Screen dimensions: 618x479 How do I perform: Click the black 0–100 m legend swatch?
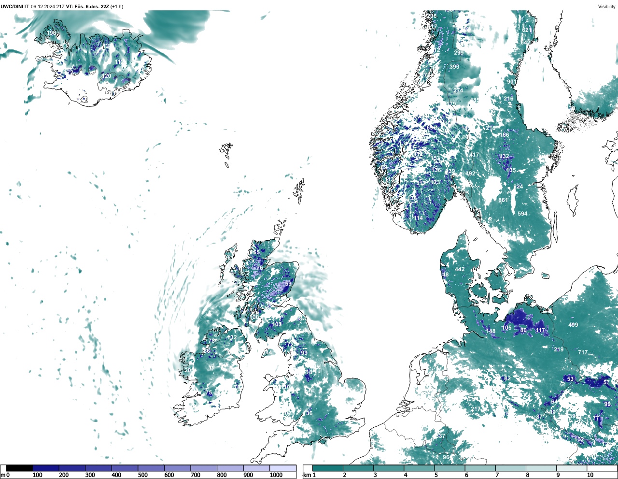click(x=20, y=468)
